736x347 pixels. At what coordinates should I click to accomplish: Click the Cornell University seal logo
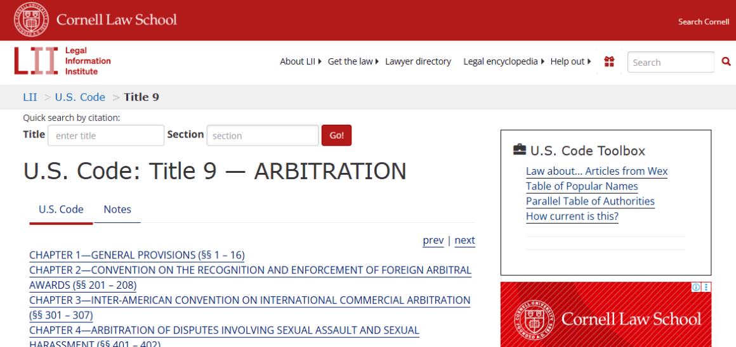point(31,20)
